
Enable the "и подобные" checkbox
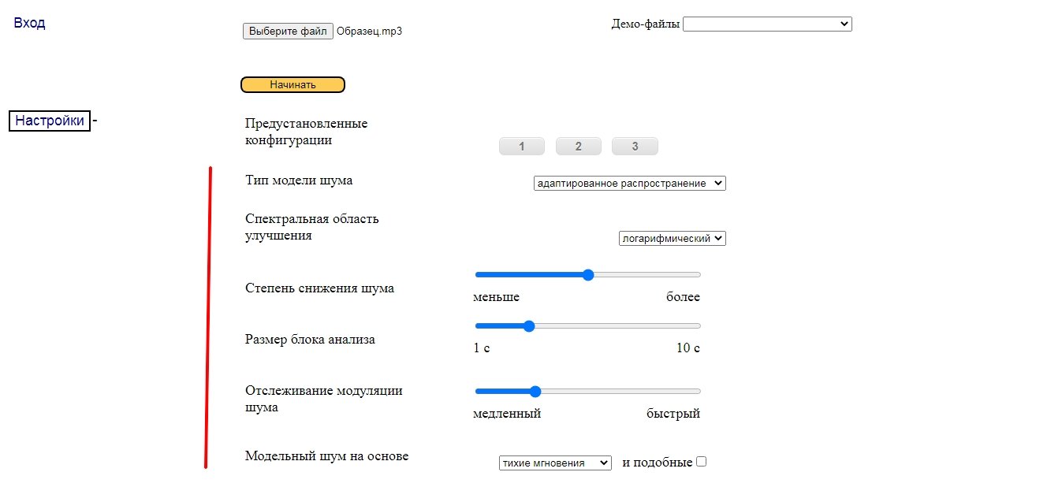(702, 462)
